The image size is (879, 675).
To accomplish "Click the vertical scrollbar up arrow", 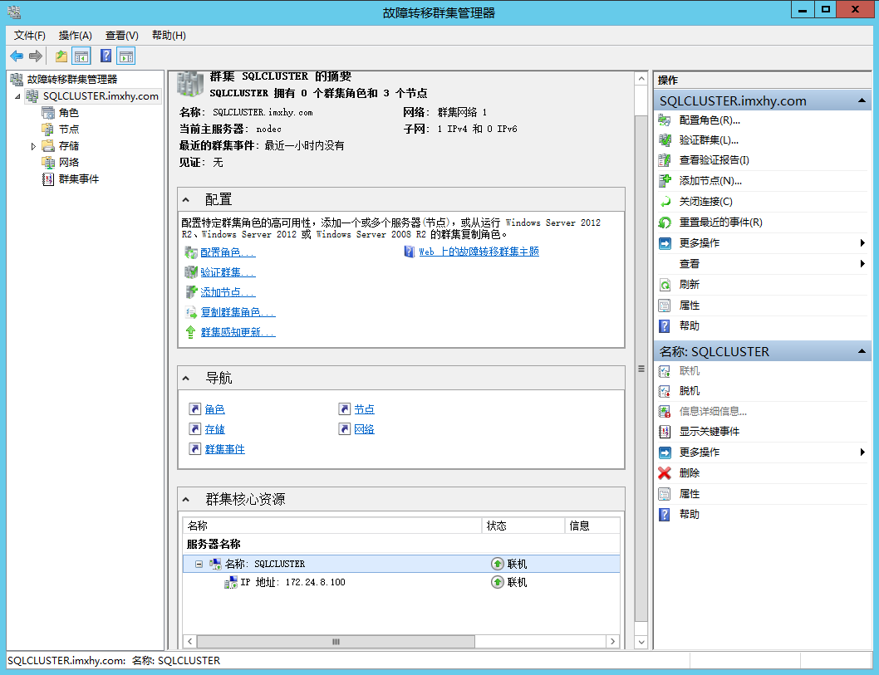I will tap(641, 79).
